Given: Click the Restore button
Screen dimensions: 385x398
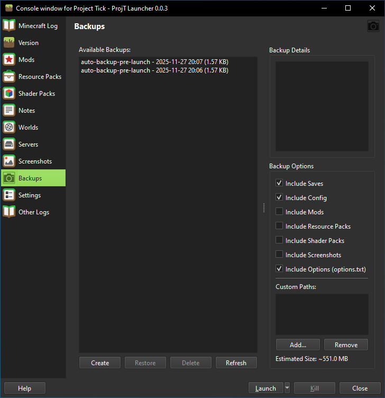Looking at the screenshot, I should click(x=145, y=363).
